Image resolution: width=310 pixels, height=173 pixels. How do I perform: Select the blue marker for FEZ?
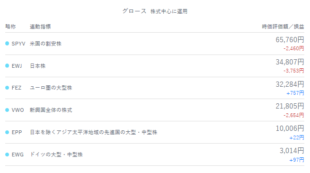click(7, 88)
